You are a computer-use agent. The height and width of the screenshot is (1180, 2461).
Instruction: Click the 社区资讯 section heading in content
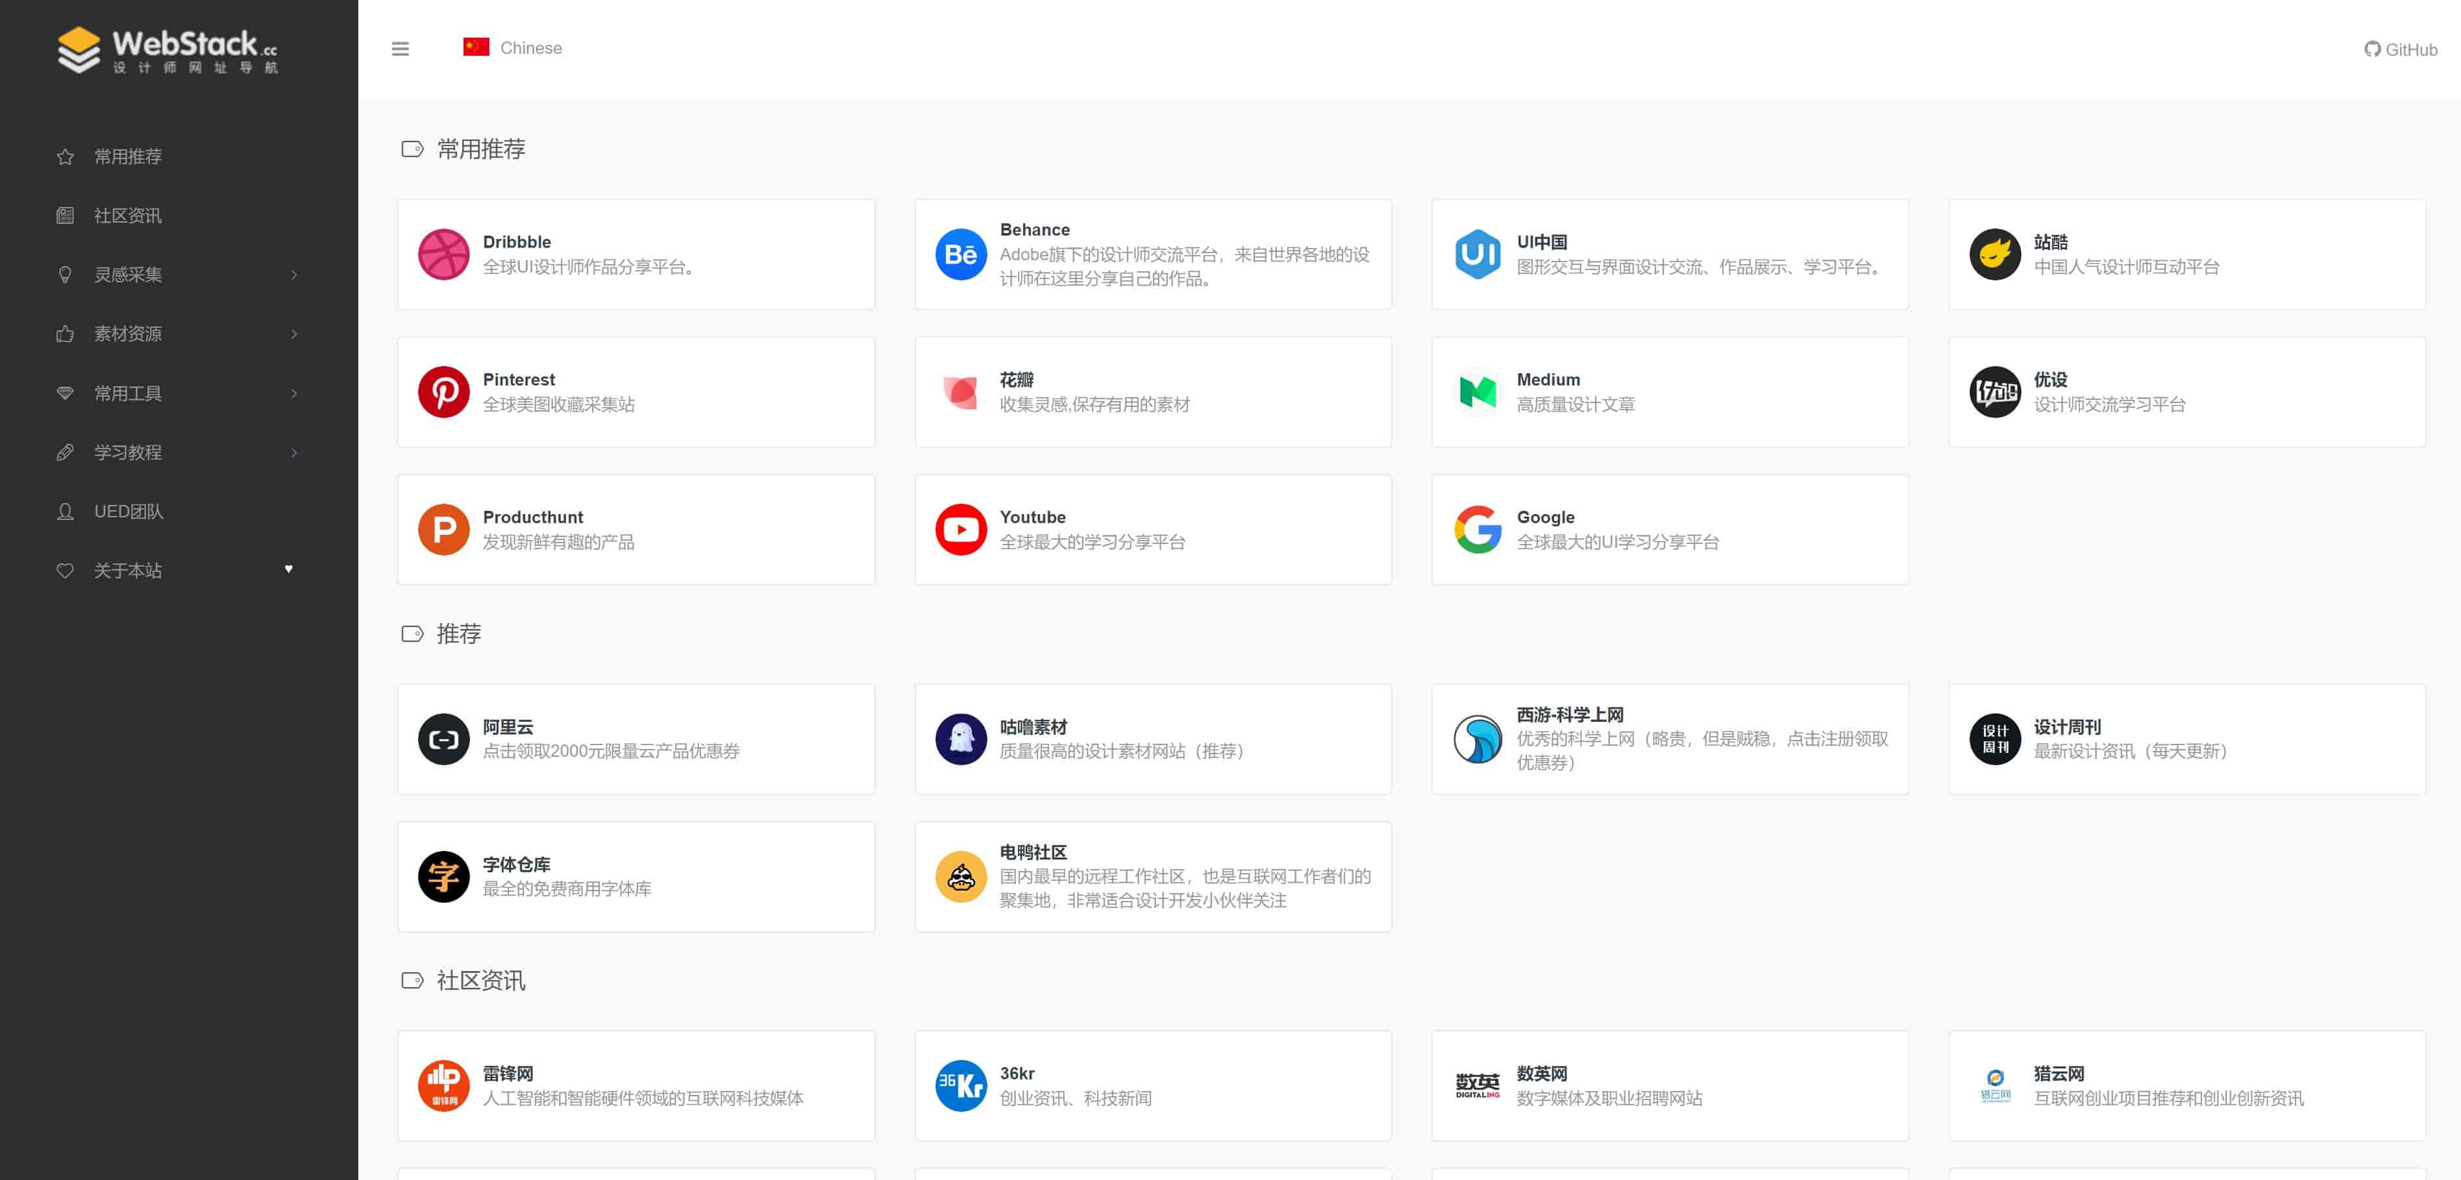tap(480, 980)
